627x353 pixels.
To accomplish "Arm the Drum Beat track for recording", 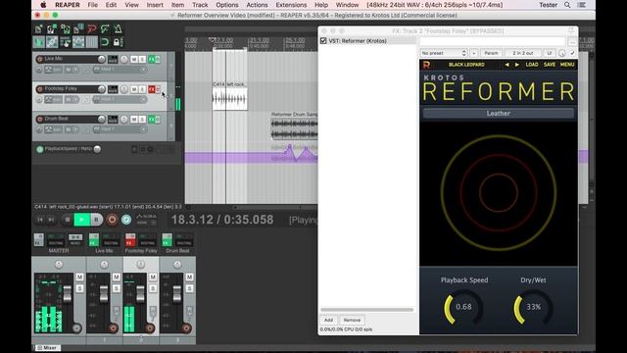I will click(39, 119).
